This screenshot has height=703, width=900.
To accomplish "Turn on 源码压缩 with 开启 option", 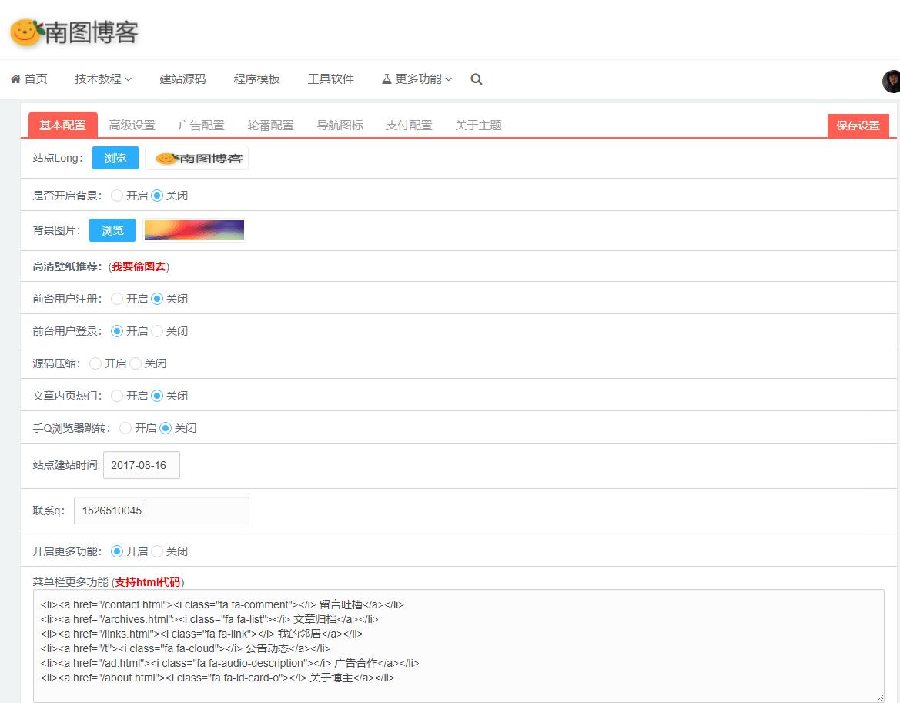I will click(95, 363).
